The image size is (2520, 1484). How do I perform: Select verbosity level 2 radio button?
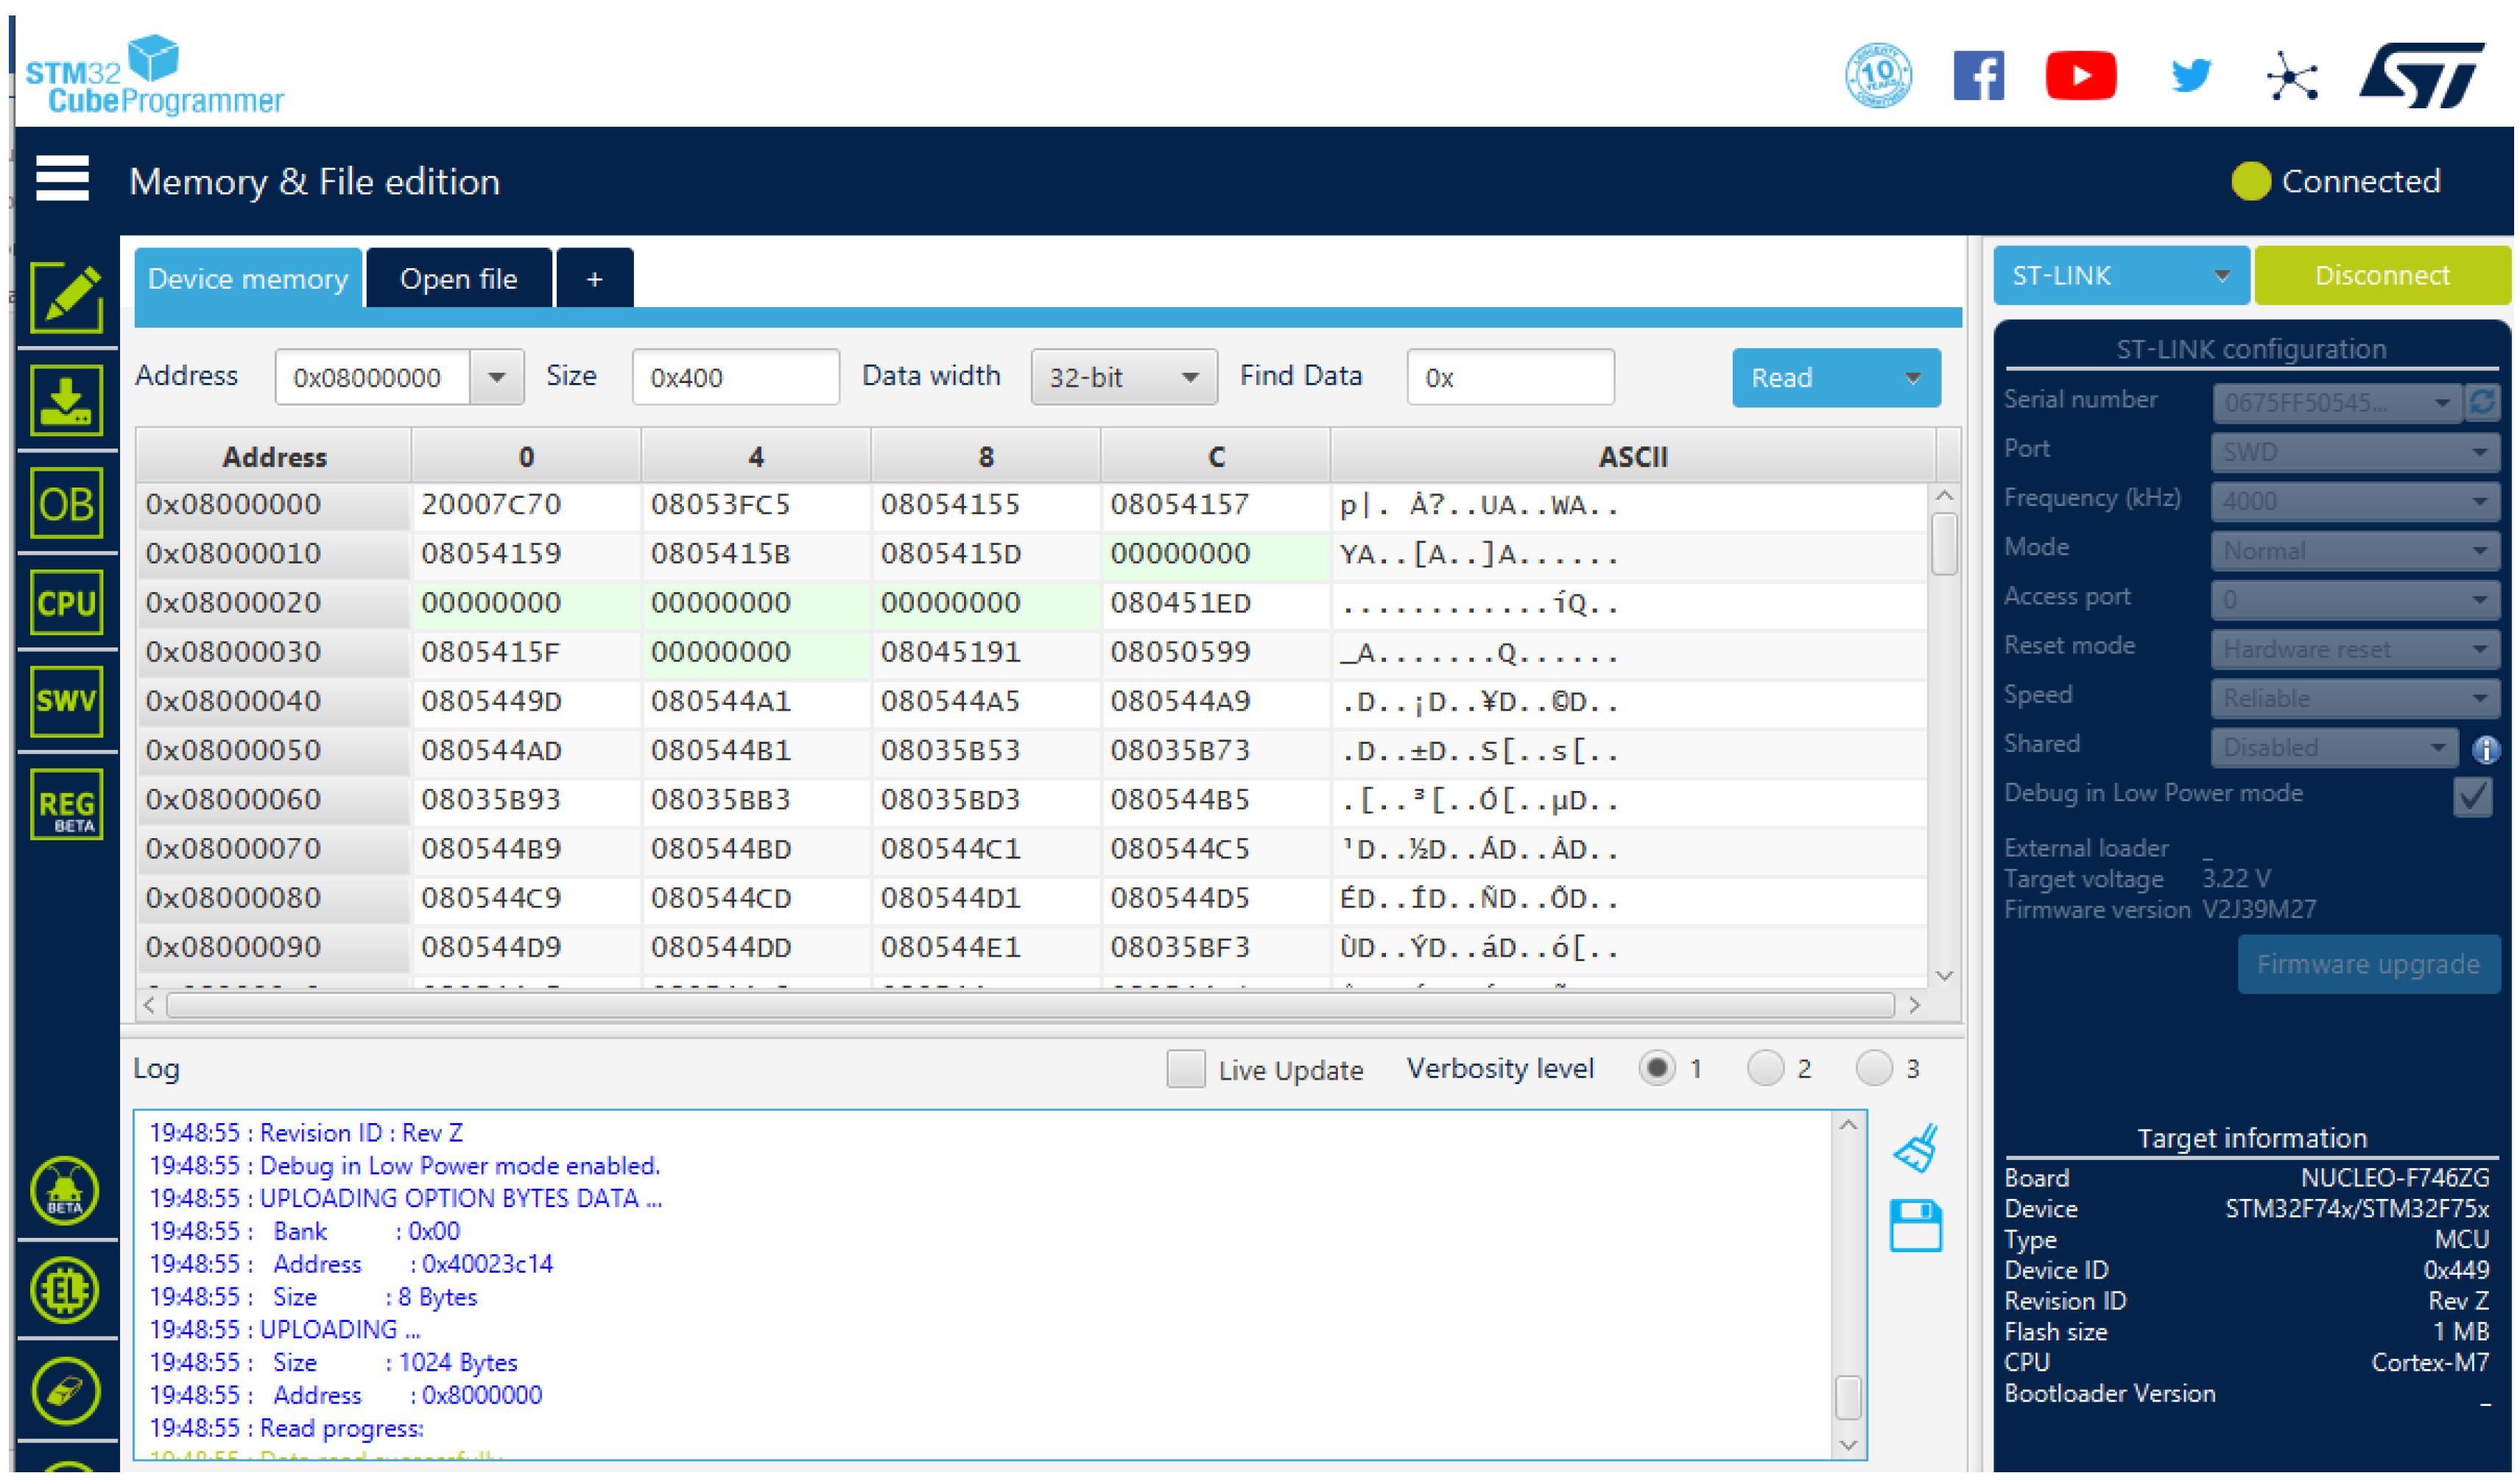[1767, 1069]
